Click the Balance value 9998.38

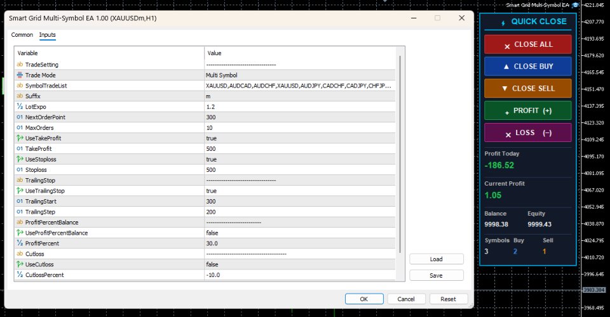496,224
